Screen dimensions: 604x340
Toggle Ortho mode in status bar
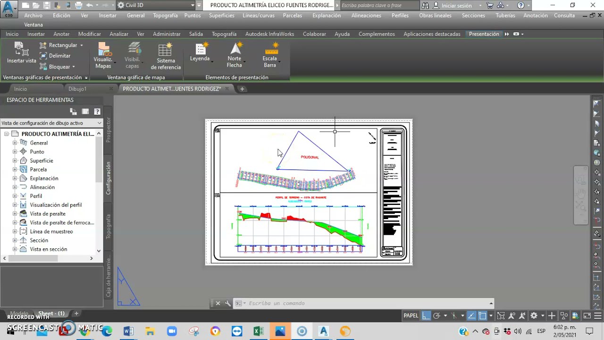point(426,315)
